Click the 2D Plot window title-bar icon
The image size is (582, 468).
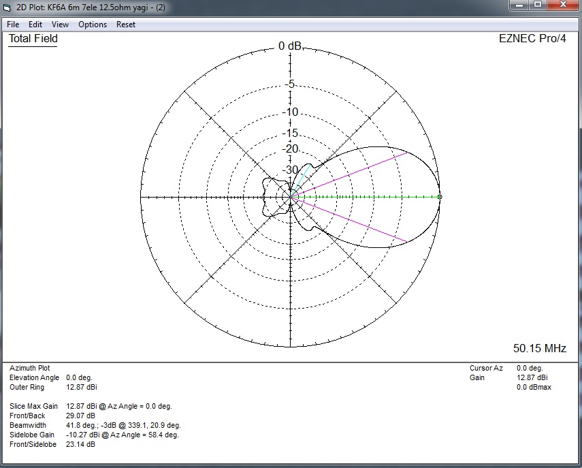[x=8, y=7]
